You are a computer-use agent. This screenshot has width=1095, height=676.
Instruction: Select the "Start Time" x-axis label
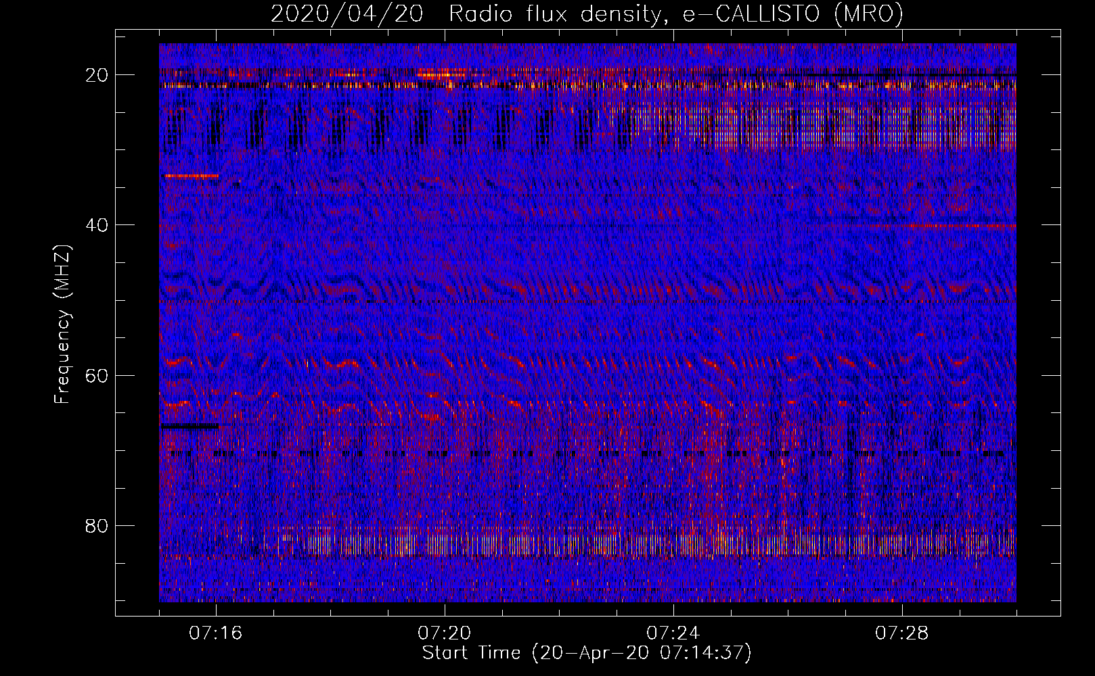[471, 653]
